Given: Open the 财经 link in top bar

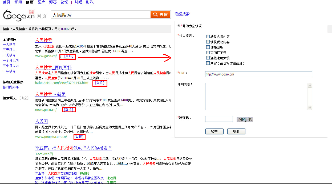Looking at the screenshot, I should point(78,2).
